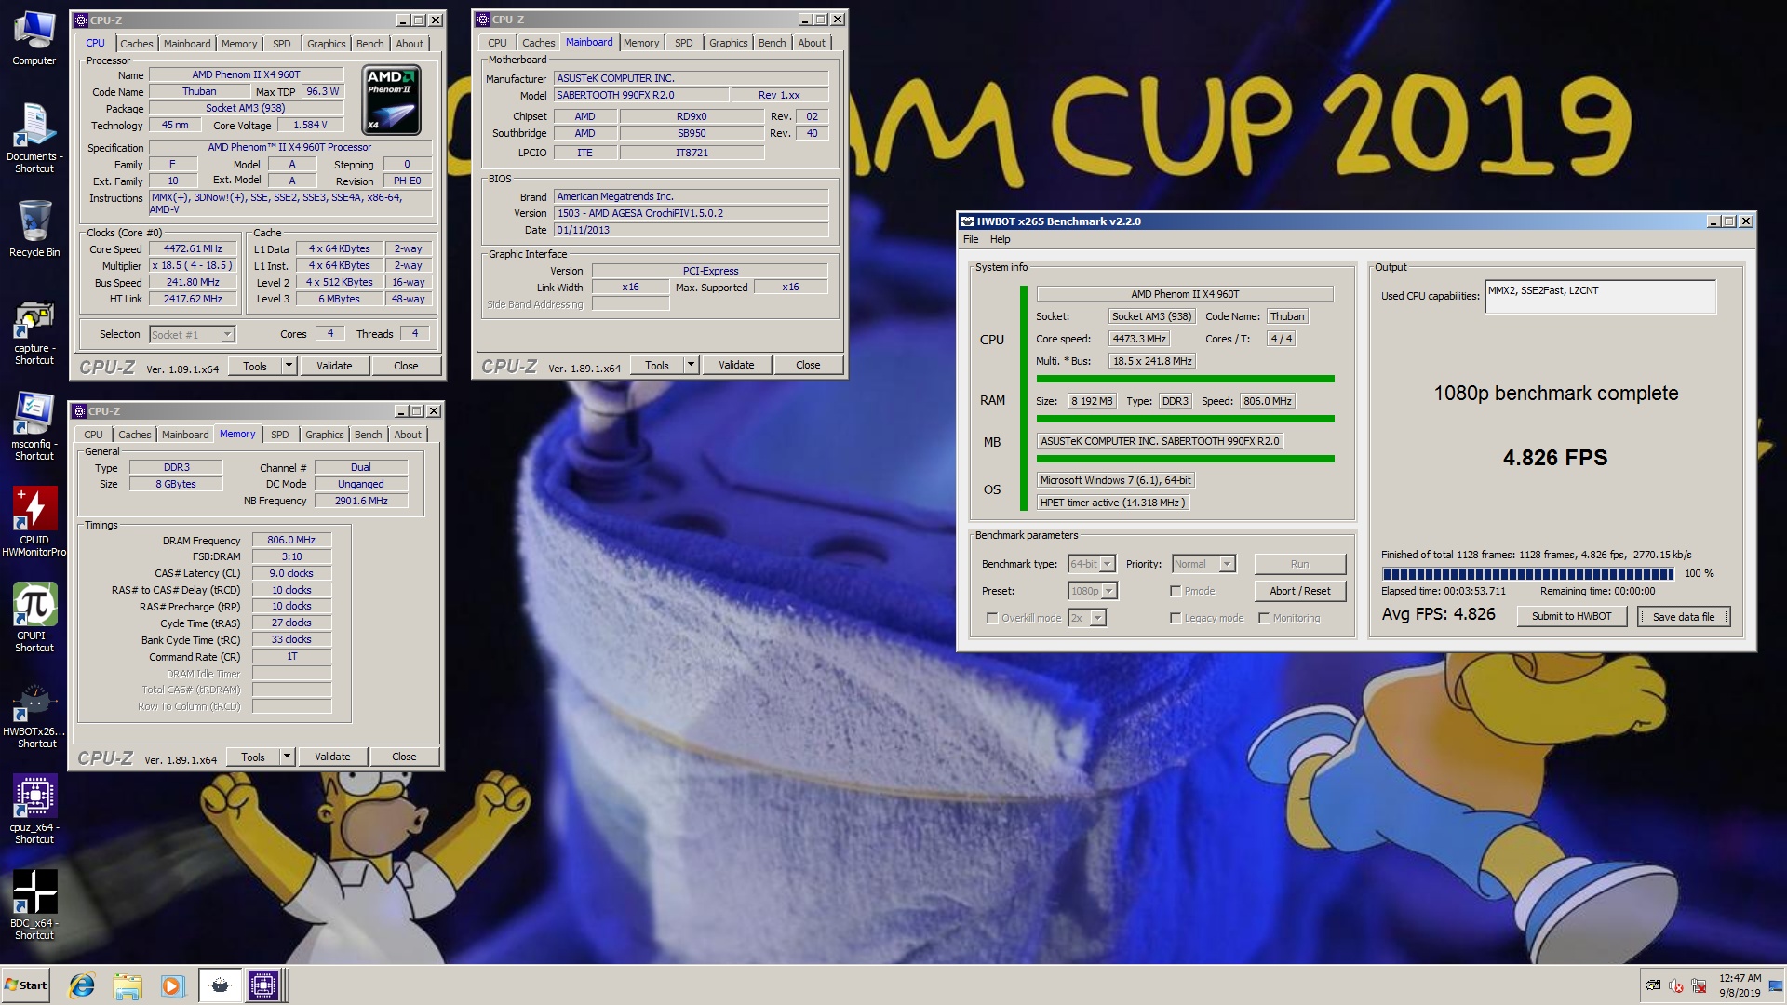Expand Tools dropdown arrow in CPU window
The image size is (1787, 1005).
pyautogui.click(x=289, y=366)
